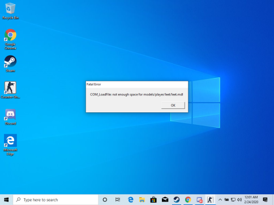Select the Microsoft Edge desktop shortcut
This screenshot has width=274, height=205.
(10, 145)
